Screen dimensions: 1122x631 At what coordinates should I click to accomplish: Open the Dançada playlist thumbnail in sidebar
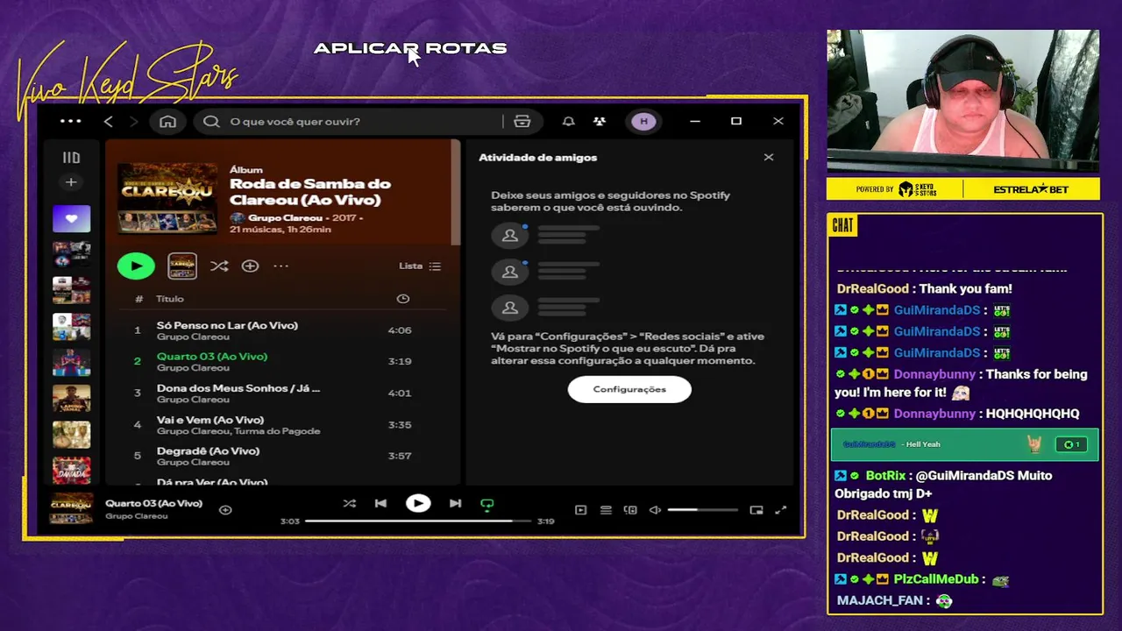pyautogui.click(x=71, y=470)
